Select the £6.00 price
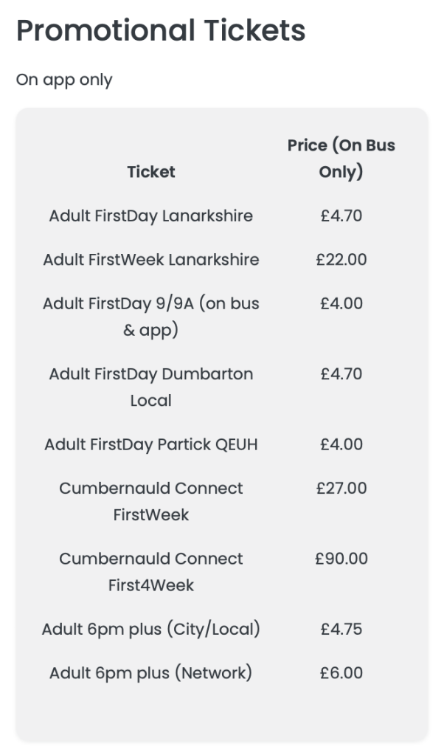Screen dimensions: 444x755 click(x=341, y=673)
